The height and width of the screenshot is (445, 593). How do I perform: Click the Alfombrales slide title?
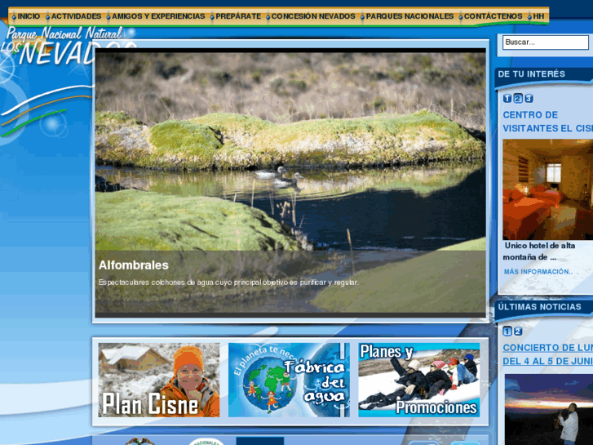click(134, 265)
